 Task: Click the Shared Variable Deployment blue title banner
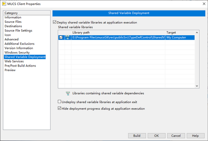click(129, 13)
